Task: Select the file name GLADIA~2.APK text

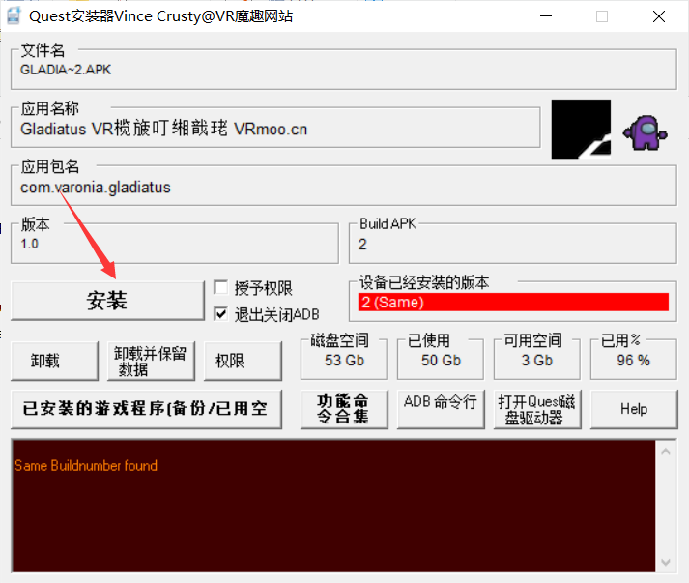Action: coord(66,70)
